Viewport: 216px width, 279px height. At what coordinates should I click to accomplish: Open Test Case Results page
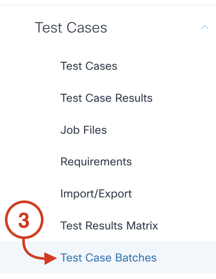click(x=106, y=98)
